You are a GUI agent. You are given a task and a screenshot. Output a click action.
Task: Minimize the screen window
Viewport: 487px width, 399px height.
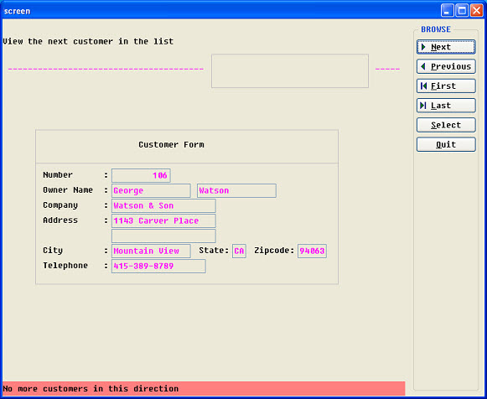[448, 11]
